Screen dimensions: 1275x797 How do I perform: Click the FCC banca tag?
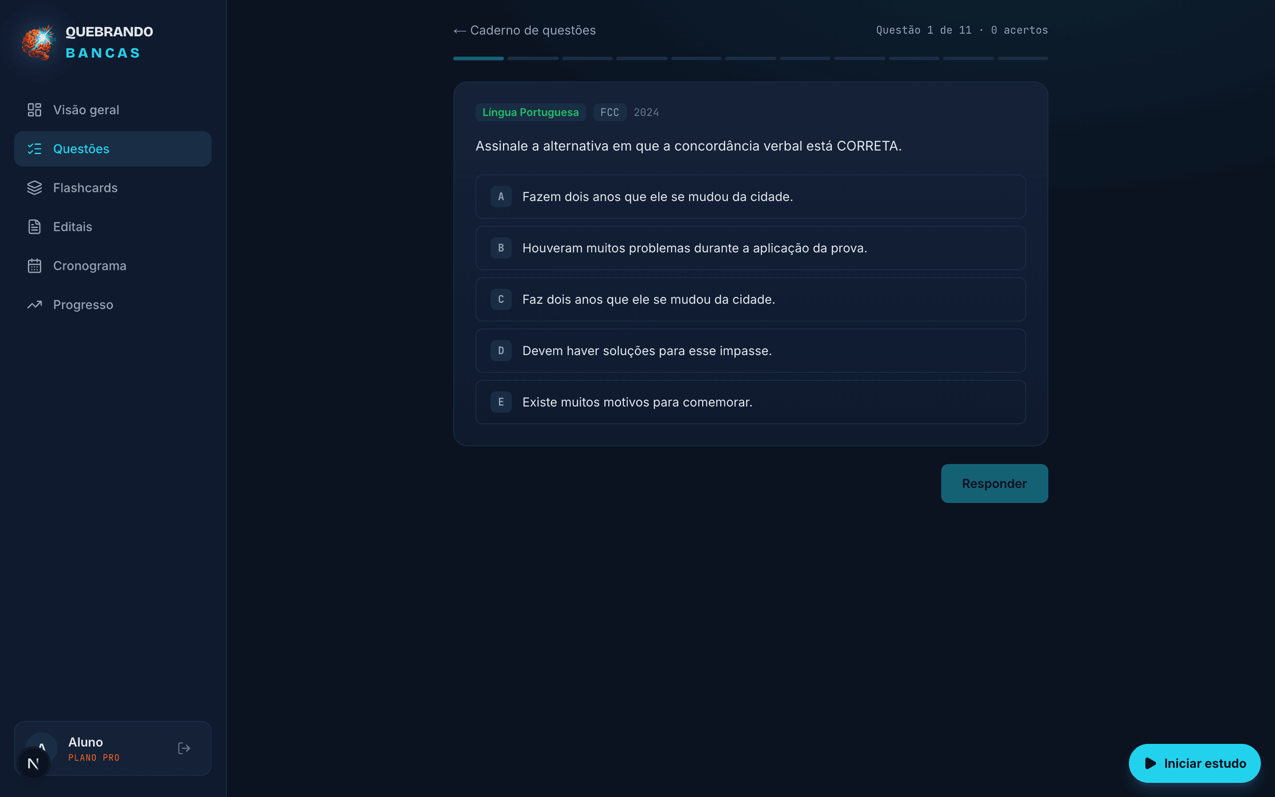point(610,112)
